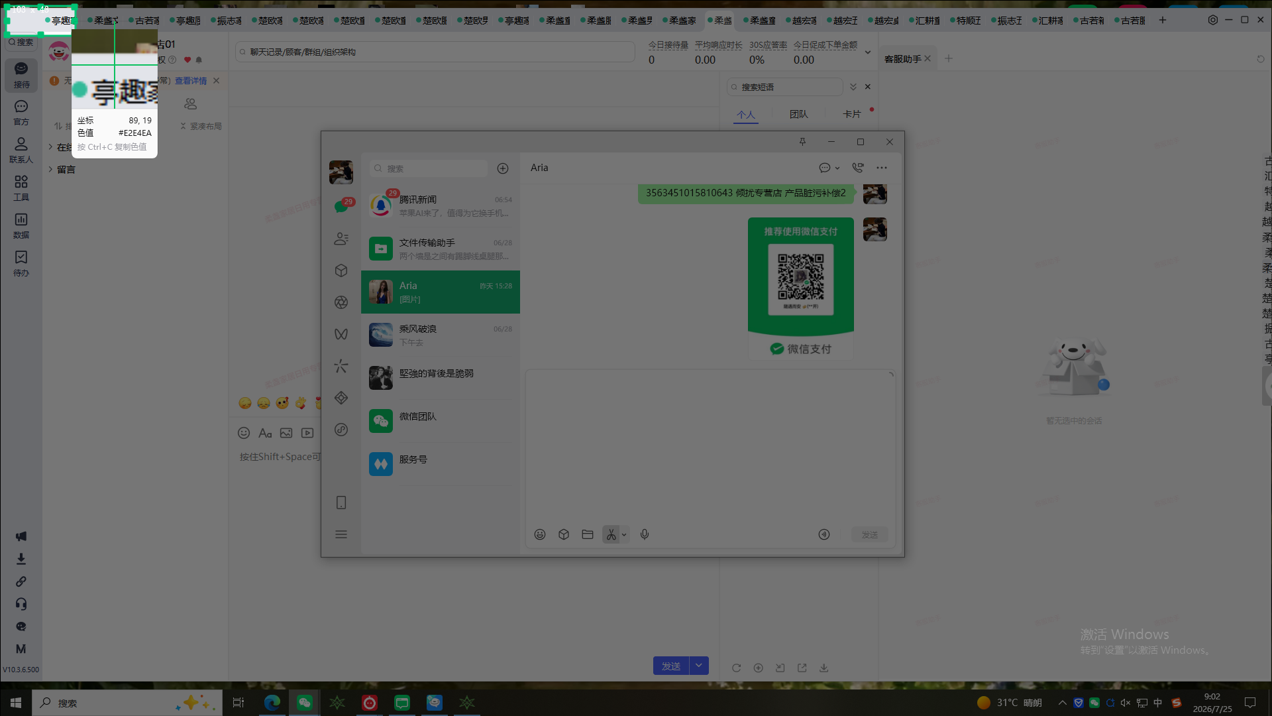
Task: Focus the 搜索短语 search field
Action: 785,87
